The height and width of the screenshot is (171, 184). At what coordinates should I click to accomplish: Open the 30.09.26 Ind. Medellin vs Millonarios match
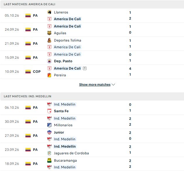92,122
